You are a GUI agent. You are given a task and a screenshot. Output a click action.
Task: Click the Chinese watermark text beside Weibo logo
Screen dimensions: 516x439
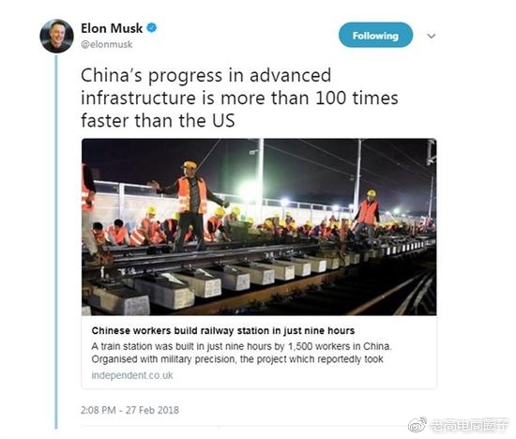pyautogui.click(x=469, y=425)
